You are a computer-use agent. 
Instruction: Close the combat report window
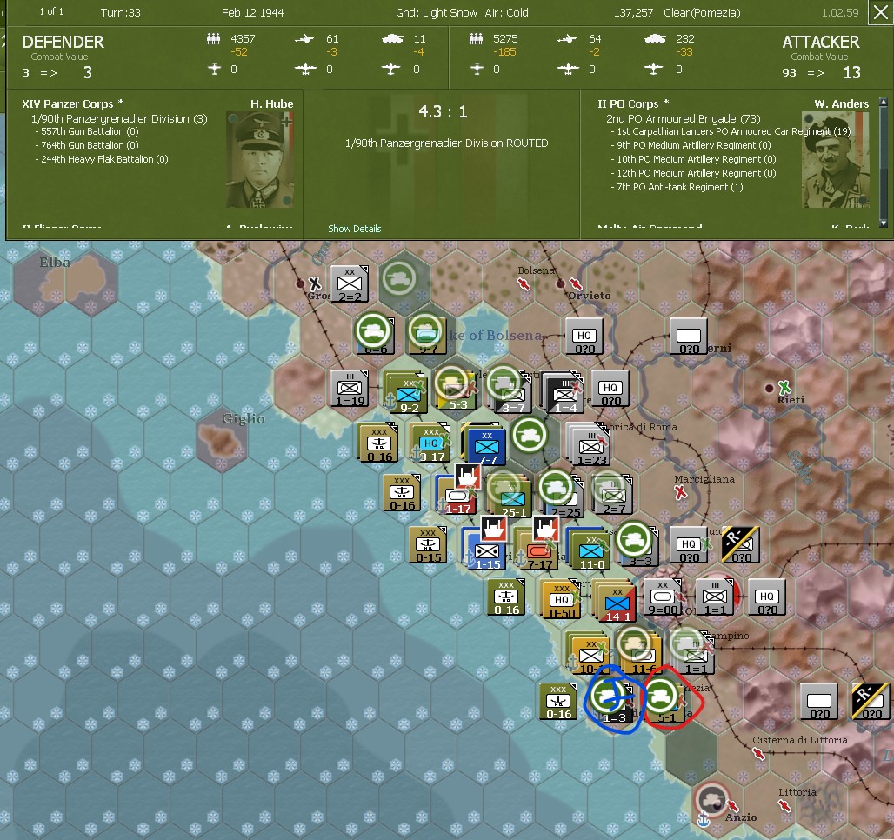click(881, 12)
